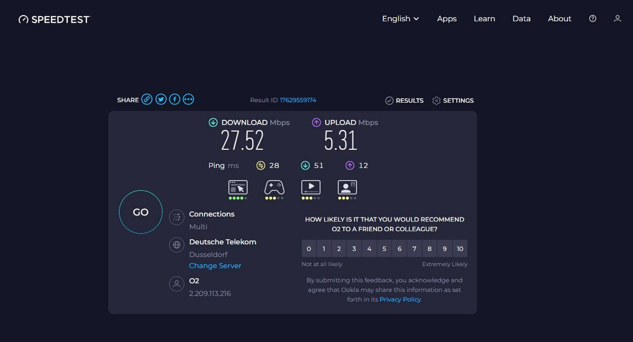Click the Connections heading

pos(212,214)
